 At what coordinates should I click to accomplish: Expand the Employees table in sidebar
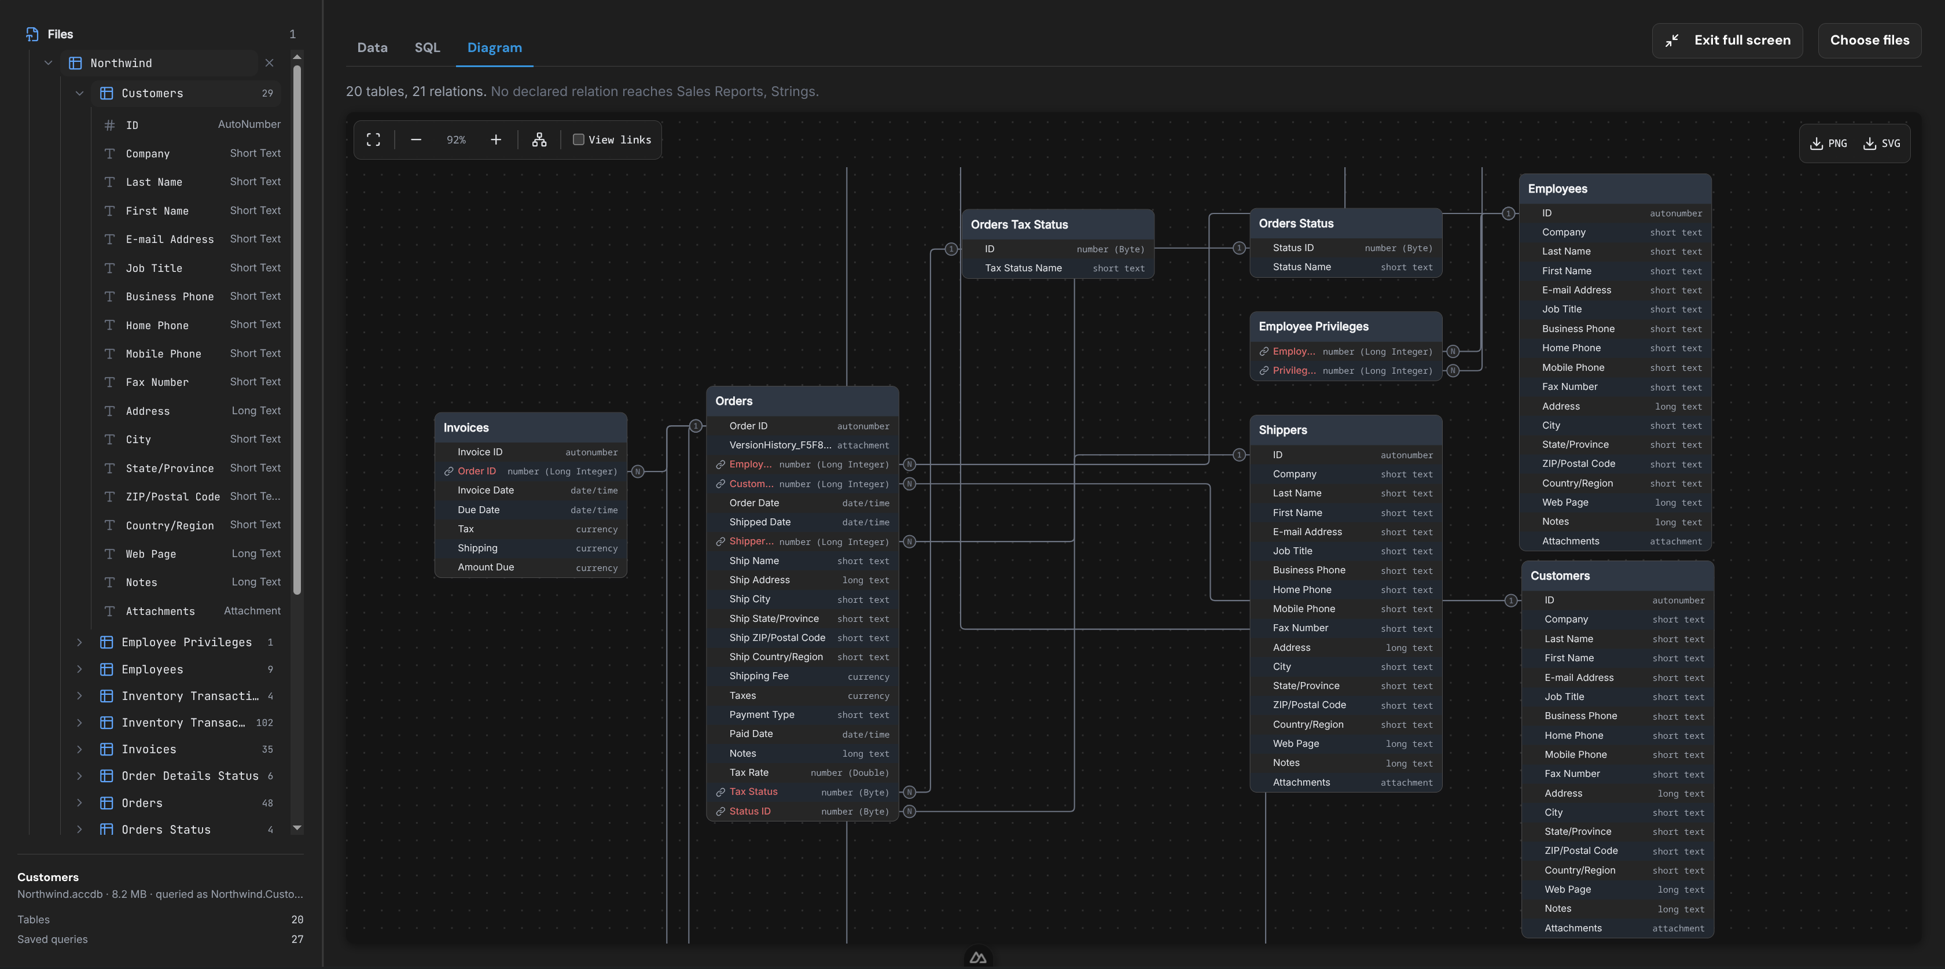(x=79, y=669)
